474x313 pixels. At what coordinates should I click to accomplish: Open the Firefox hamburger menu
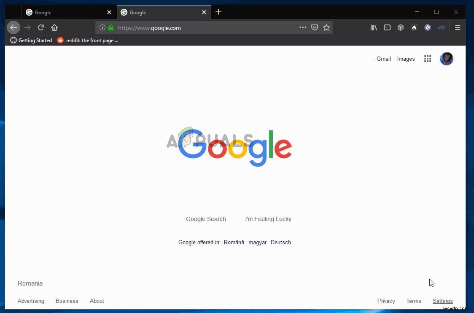click(x=458, y=27)
